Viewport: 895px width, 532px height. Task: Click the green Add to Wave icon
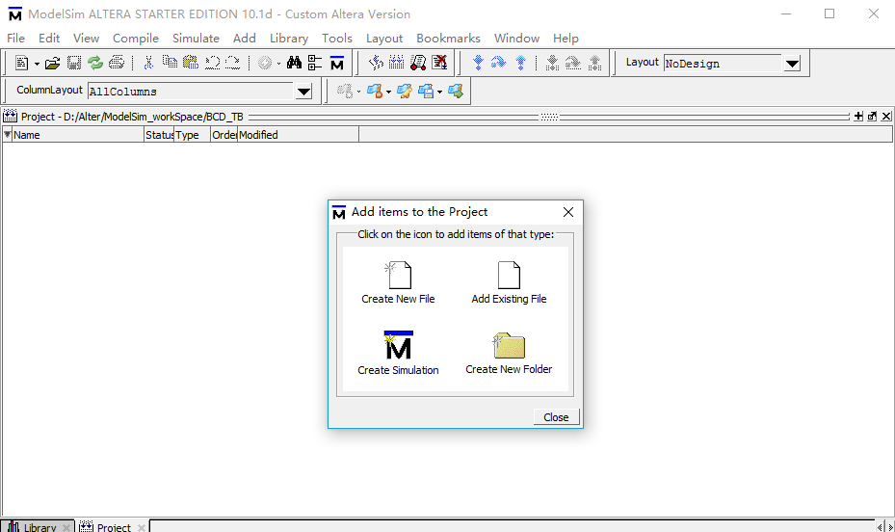pyautogui.click(x=265, y=63)
